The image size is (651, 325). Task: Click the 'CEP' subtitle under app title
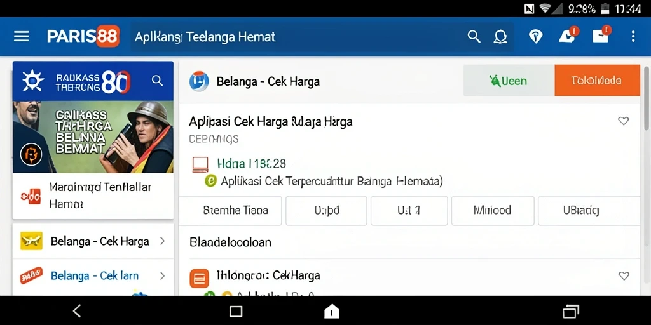coord(214,139)
